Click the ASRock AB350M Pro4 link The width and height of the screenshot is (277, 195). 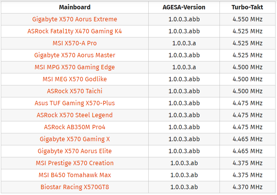pyautogui.click(x=74, y=127)
